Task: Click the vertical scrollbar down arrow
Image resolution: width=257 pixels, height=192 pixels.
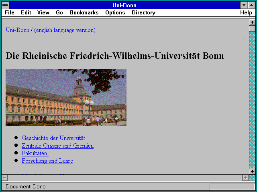Action: click(x=252, y=171)
